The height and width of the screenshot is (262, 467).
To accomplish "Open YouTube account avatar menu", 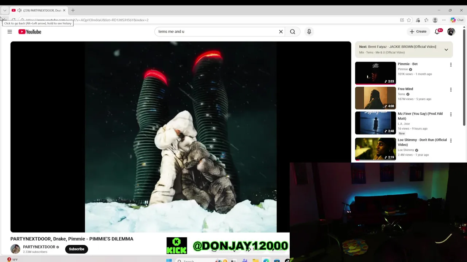I will click(451, 32).
